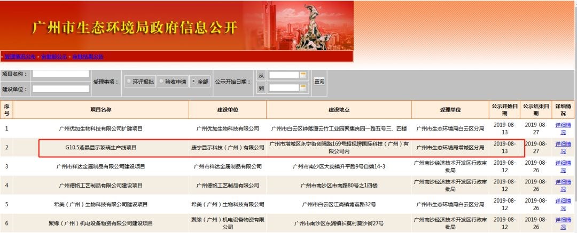Open calendar picker for 从 start date
577x233 pixels.
pyautogui.click(x=303, y=75)
